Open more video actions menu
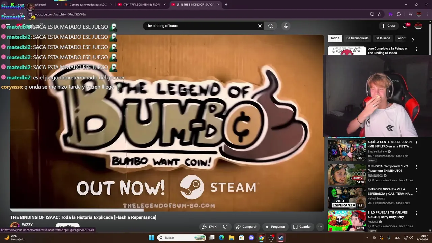The height and width of the screenshot is (243, 432). click(320, 227)
